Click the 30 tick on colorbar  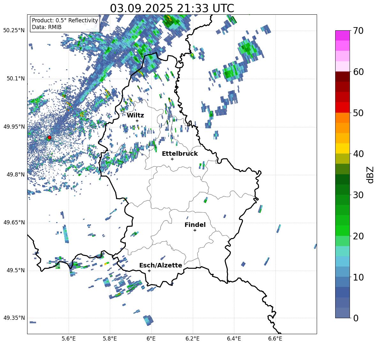(x=358, y=195)
